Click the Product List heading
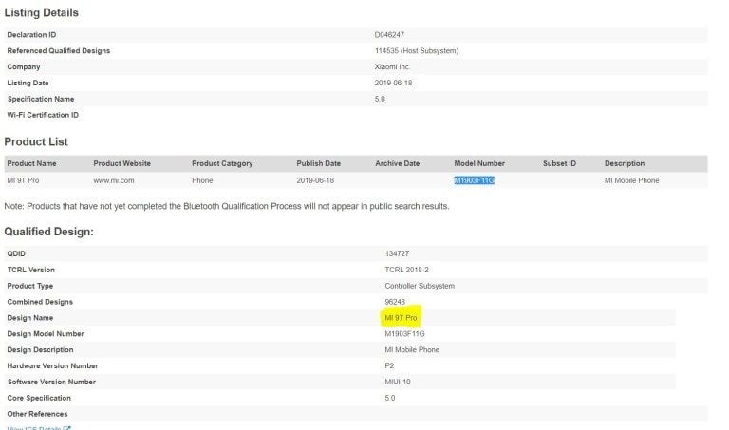The height and width of the screenshot is (430, 729). 36,141
